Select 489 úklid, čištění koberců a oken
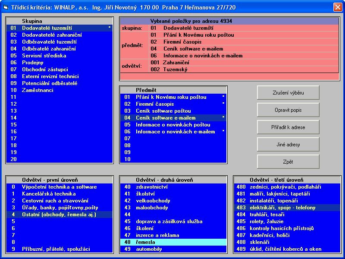 pyautogui.click(x=287, y=249)
